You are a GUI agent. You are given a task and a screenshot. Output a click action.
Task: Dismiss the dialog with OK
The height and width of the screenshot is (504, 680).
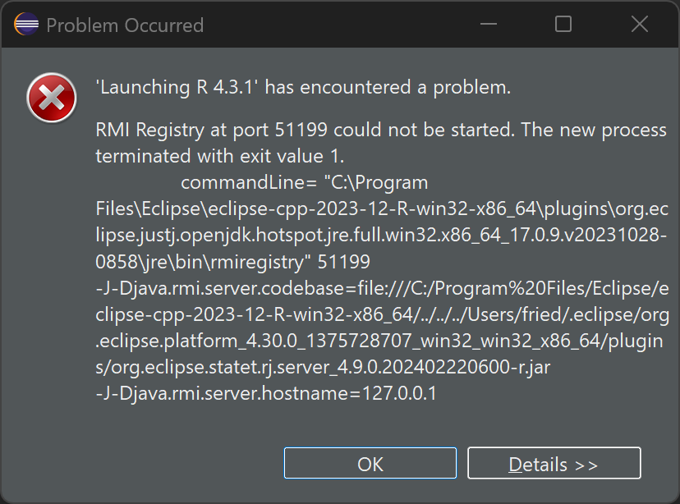[370, 463]
